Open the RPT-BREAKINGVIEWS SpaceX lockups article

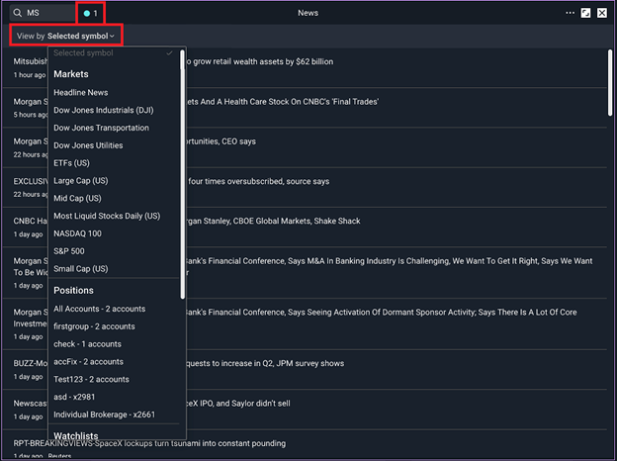149,443
